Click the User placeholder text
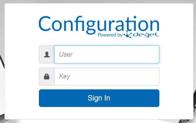196x123 pixels. click(x=66, y=54)
